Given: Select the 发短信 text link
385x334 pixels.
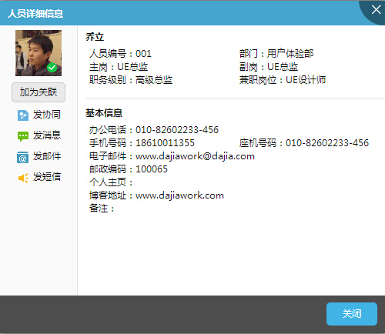Looking at the screenshot, I should (x=47, y=177).
